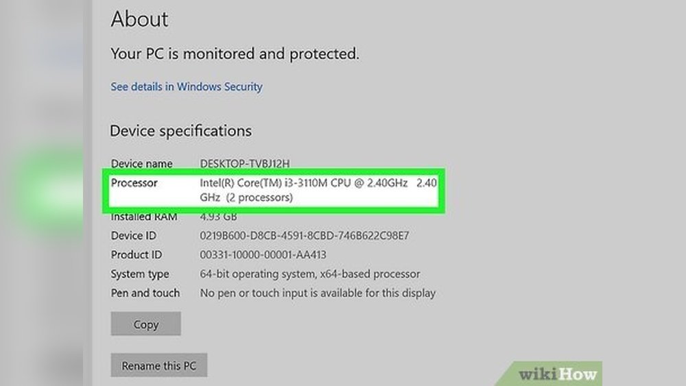Viewport: 686px width, 386px height.
Task: Click the Device specifications section heading
Action: [180, 131]
